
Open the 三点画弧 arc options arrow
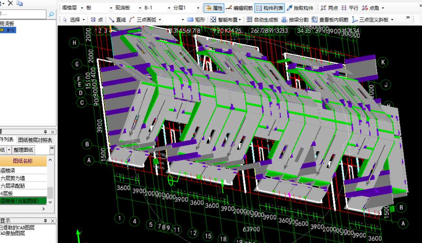160,20
